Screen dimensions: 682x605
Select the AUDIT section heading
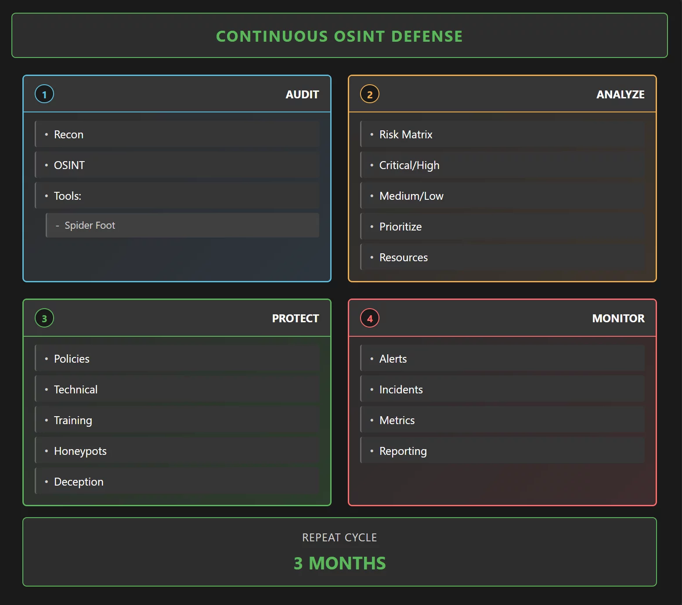[x=302, y=94]
